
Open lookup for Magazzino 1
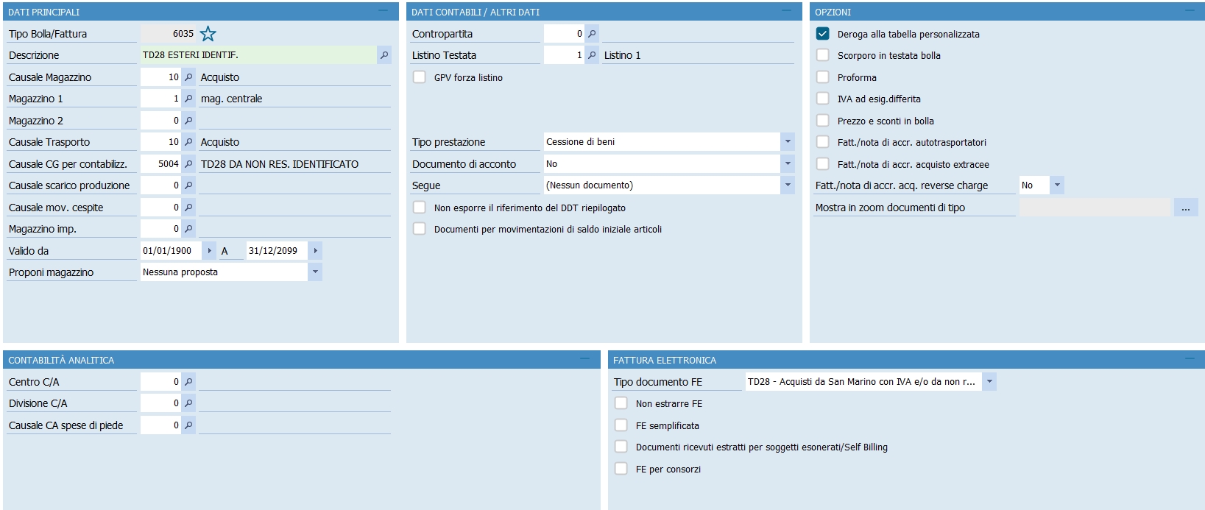coord(188,99)
